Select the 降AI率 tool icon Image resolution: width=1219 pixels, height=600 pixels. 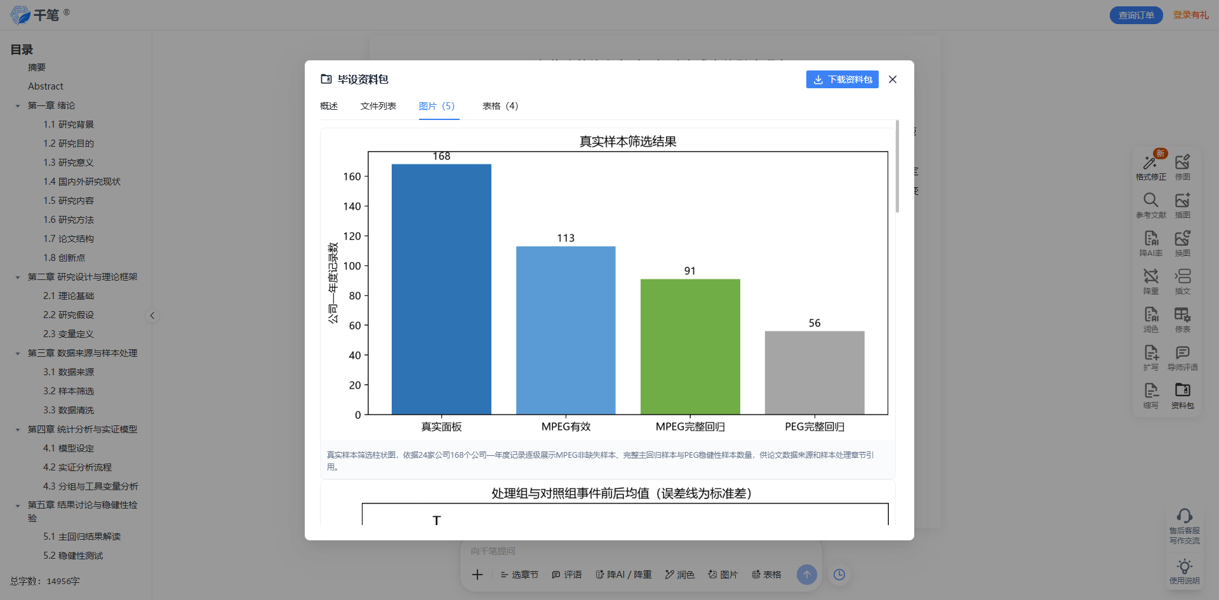pyautogui.click(x=1150, y=238)
